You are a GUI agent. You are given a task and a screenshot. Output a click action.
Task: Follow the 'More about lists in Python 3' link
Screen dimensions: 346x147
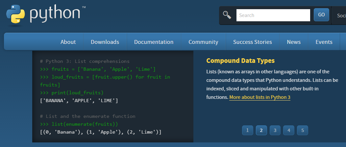point(260,97)
